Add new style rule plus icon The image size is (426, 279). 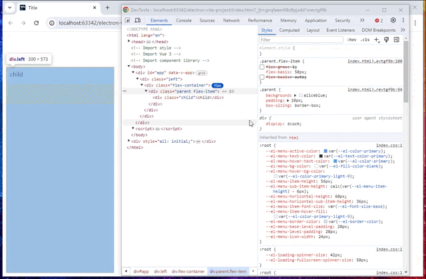coord(377,40)
